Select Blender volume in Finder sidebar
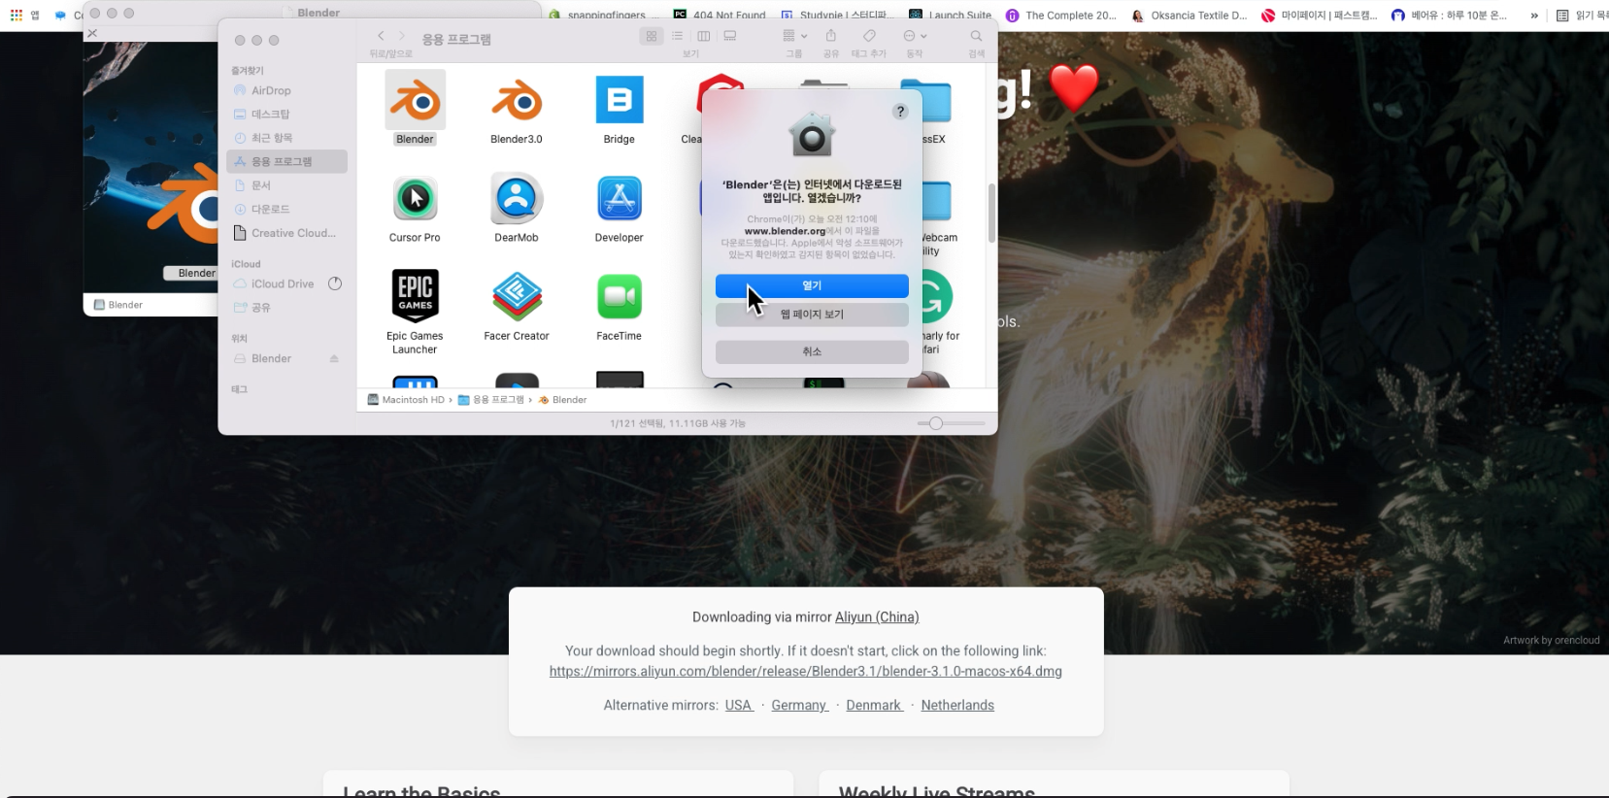Screen dimensions: 1609x798 (x=272, y=358)
